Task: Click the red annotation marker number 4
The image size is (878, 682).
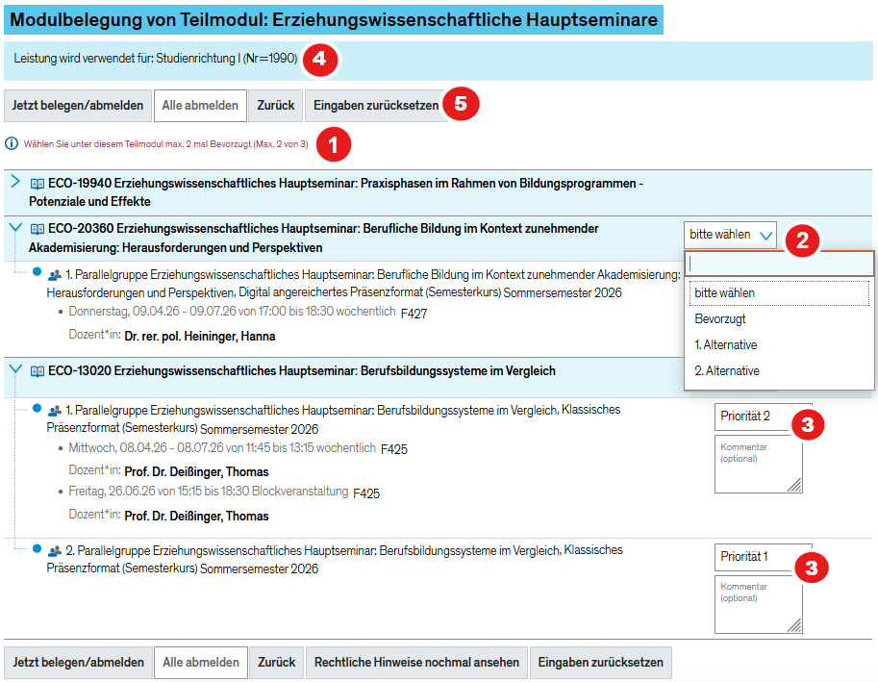Action: point(319,60)
